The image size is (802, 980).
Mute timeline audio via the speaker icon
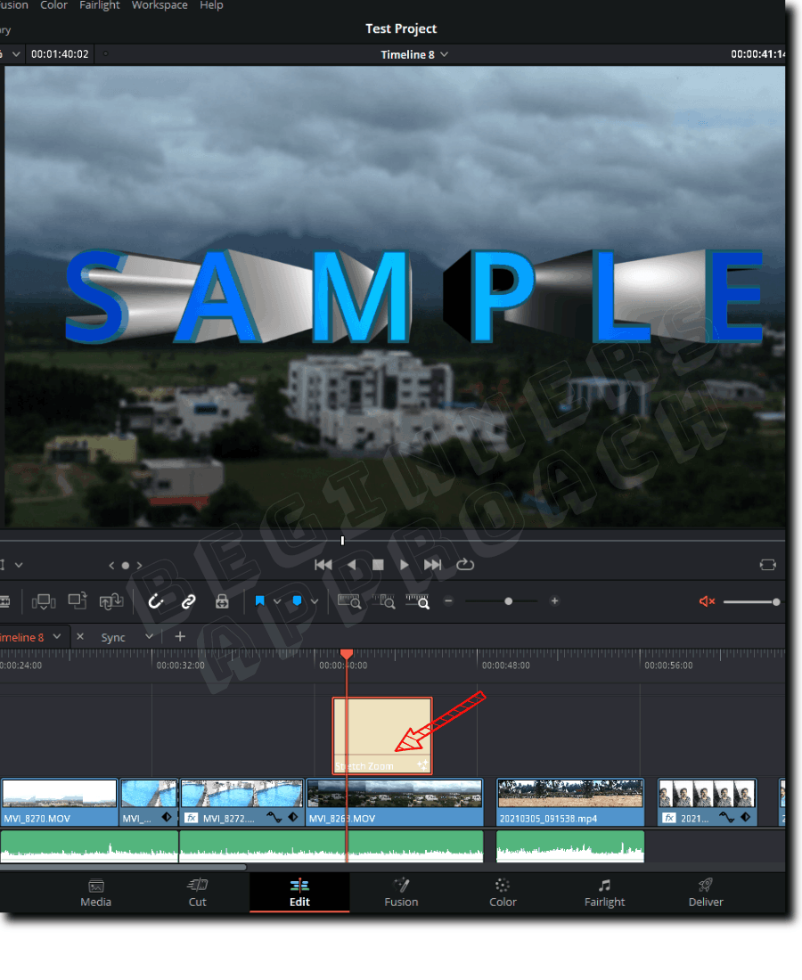click(707, 600)
